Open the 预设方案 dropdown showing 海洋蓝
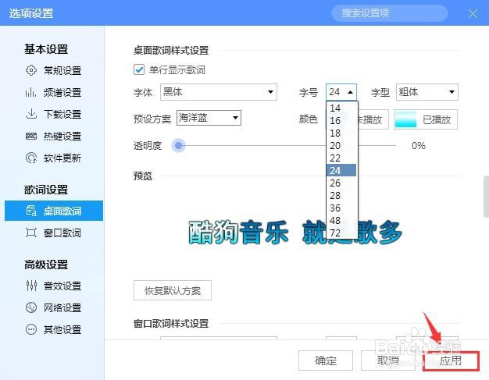Screen dimensions: 489x380 tap(209, 118)
